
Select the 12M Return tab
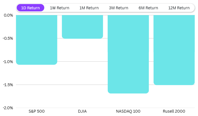179,8
